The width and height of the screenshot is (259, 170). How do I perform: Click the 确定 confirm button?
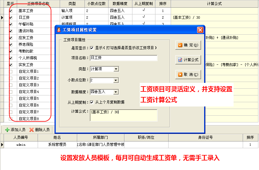click(188, 45)
